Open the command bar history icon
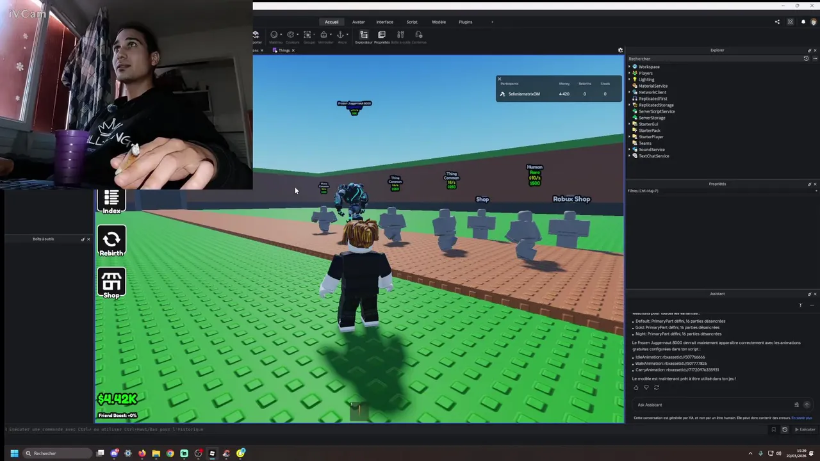Screen dimensions: 820x461 [x=785, y=430]
